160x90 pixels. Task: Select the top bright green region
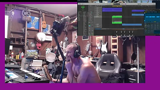[117, 17]
